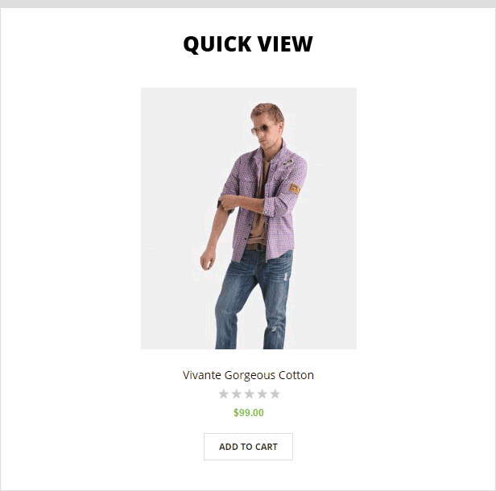496x491 pixels.
Task: Click the chest badge on the shirt
Action: tap(287, 163)
